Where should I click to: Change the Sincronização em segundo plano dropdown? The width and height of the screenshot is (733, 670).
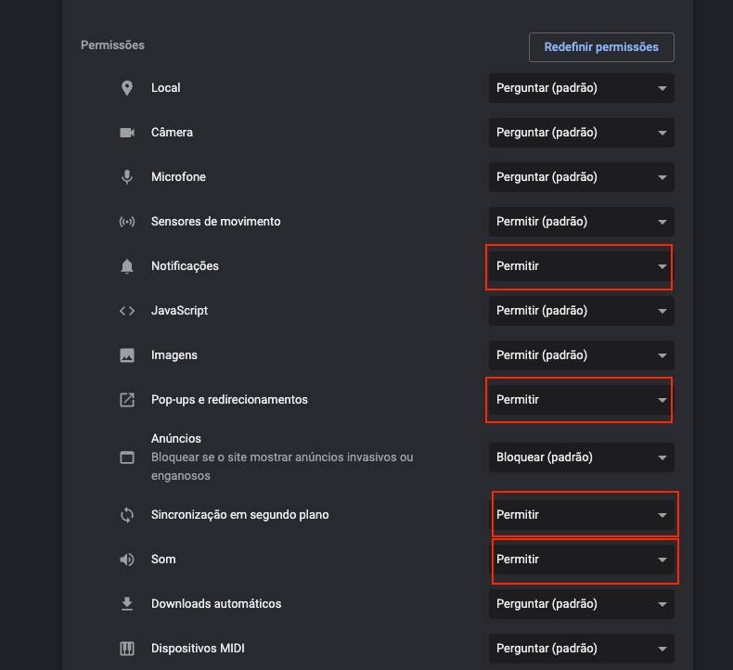581,515
